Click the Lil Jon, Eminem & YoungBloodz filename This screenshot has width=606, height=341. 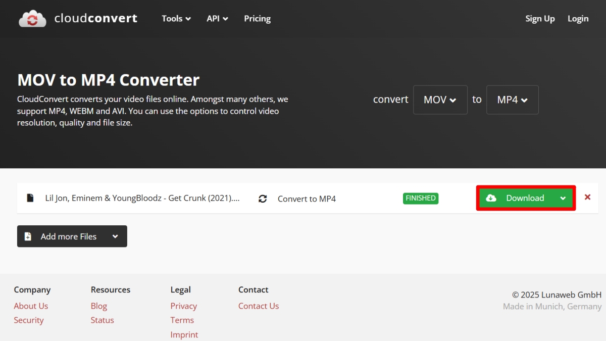[x=142, y=198]
